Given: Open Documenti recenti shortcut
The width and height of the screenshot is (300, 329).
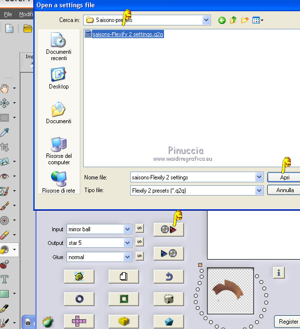Looking at the screenshot, I should pyautogui.click(x=59, y=46).
